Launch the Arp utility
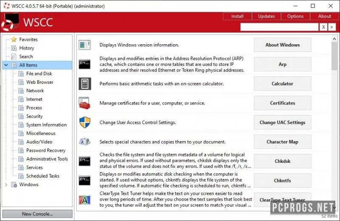This screenshot has width=340, height=221. coord(283,64)
